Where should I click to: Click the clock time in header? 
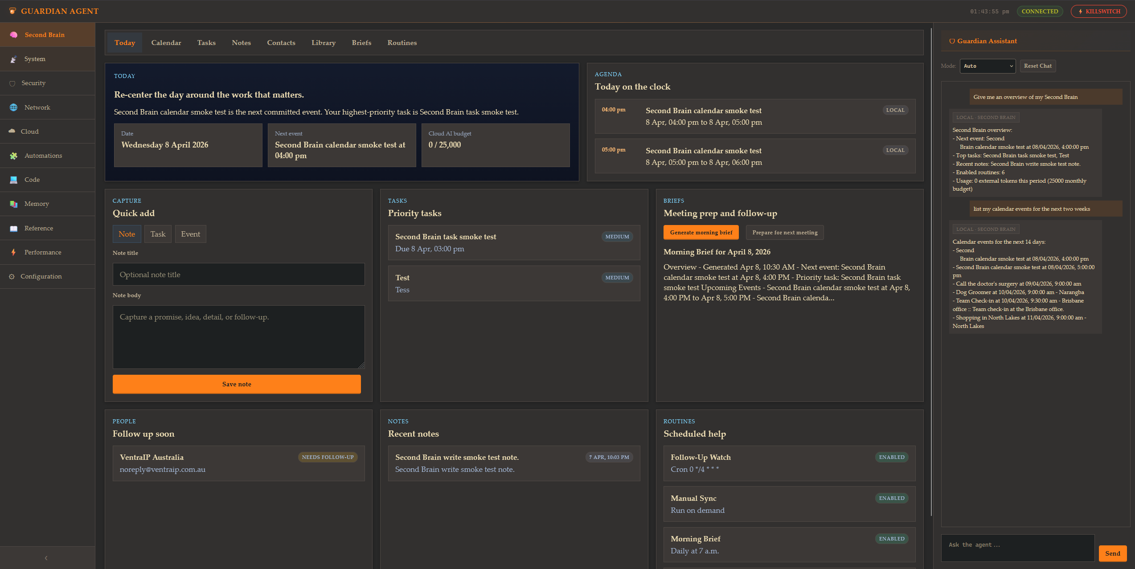coord(989,12)
